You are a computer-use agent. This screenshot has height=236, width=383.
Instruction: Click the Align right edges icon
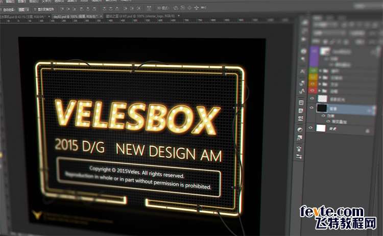pos(94,9)
